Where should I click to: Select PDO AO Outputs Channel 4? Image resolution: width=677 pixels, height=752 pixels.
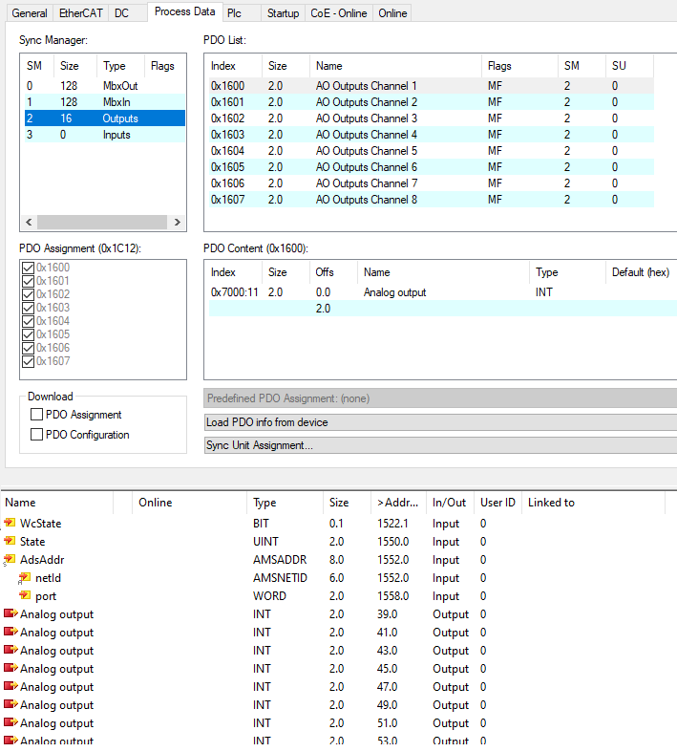click(x=432, y=135)
